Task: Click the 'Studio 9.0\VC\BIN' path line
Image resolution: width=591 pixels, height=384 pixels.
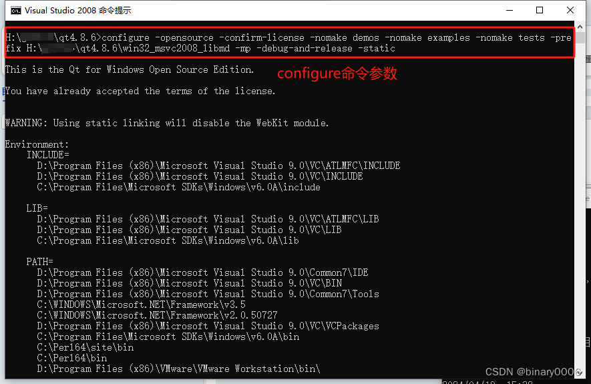Action: (x=189, y=283)
